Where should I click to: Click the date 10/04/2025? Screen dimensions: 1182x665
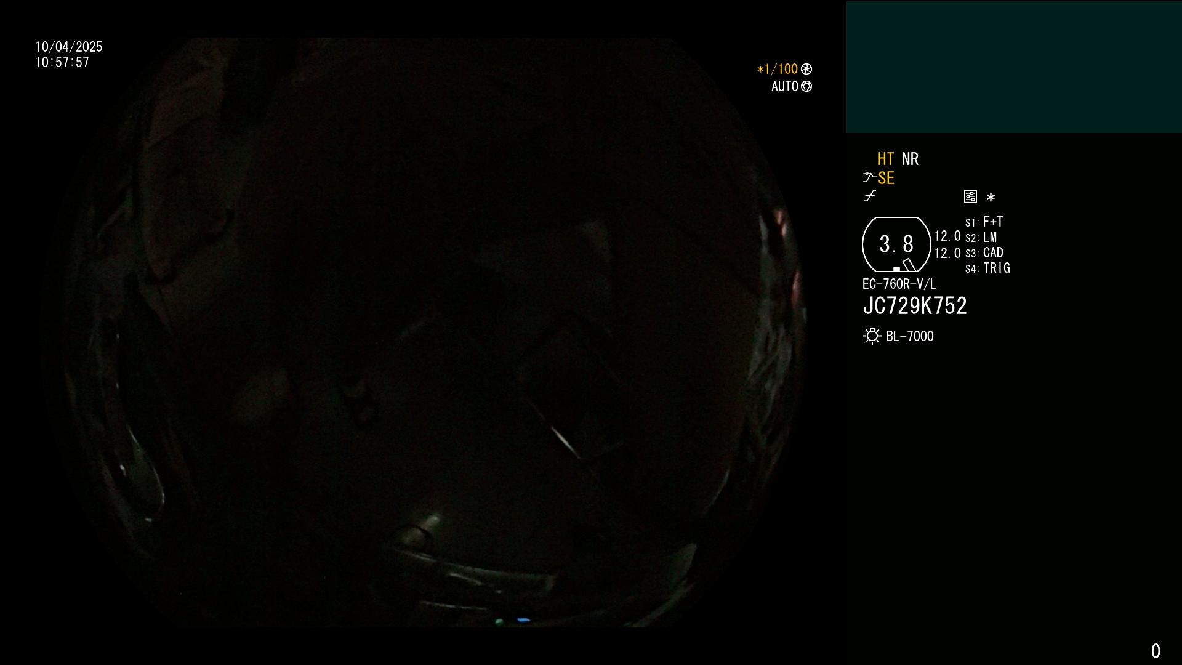[69, 47]
